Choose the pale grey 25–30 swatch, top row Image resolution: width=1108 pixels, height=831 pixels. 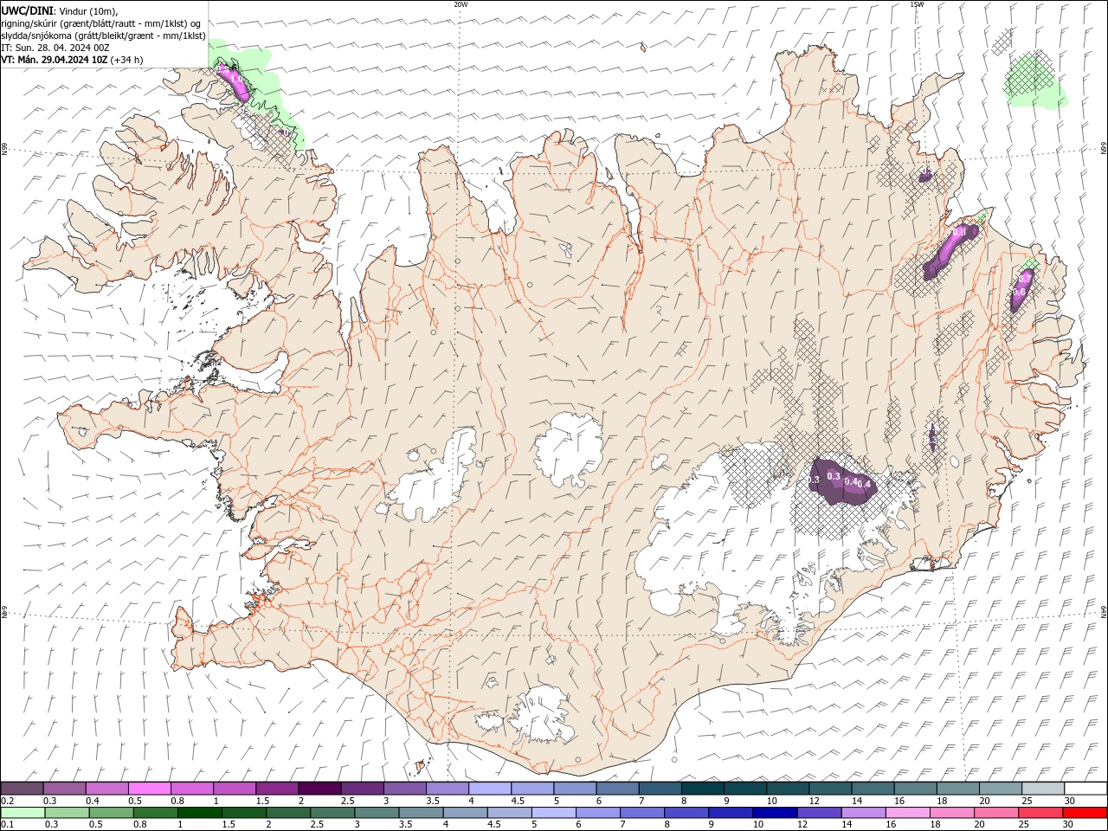(1042, 789)
